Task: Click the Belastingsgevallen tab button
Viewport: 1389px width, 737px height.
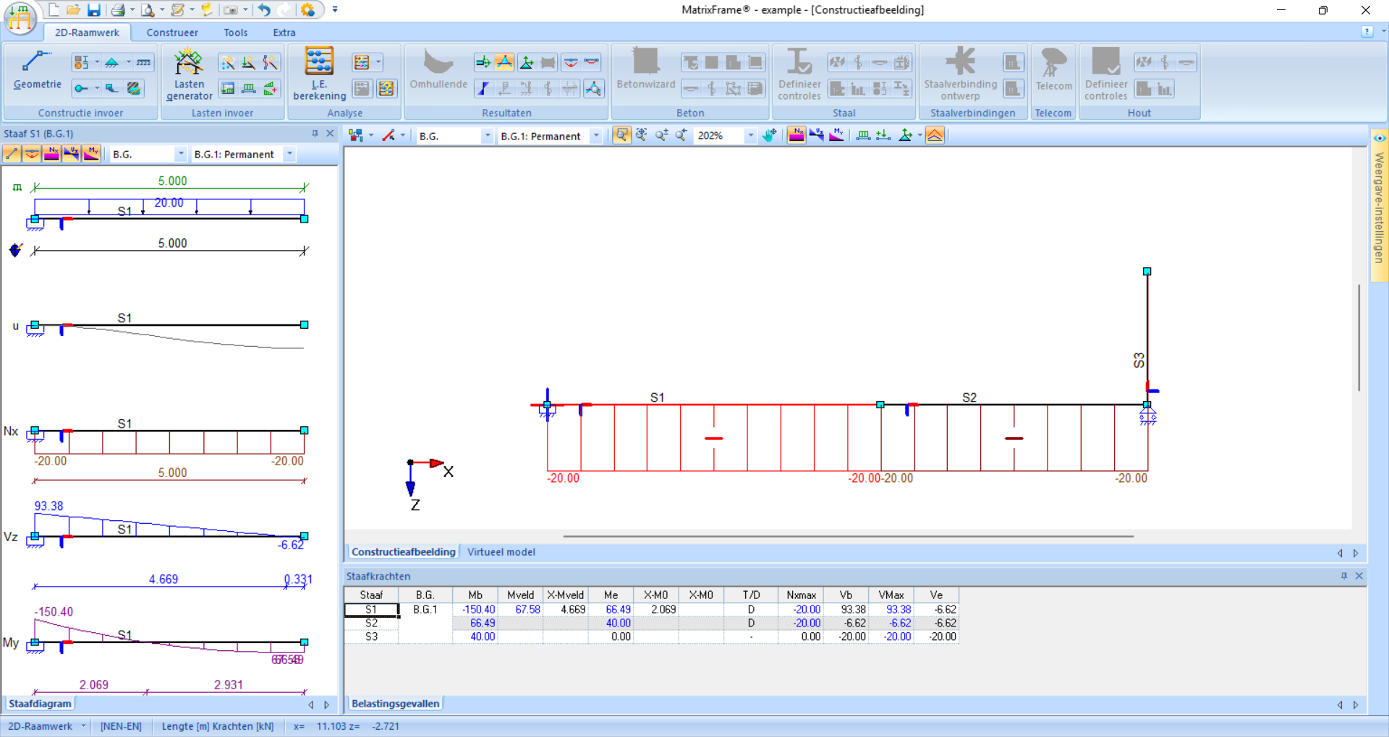Action: click(x=395, y=704)
